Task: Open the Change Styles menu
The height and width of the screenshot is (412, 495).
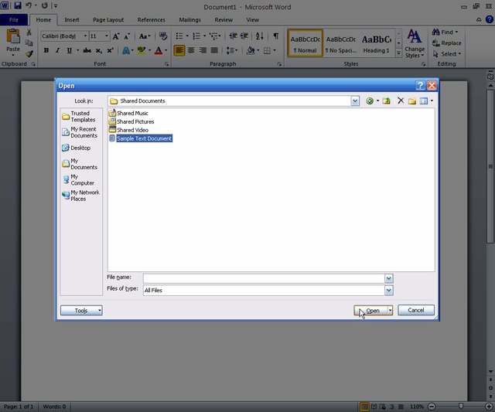Action: 415,43
